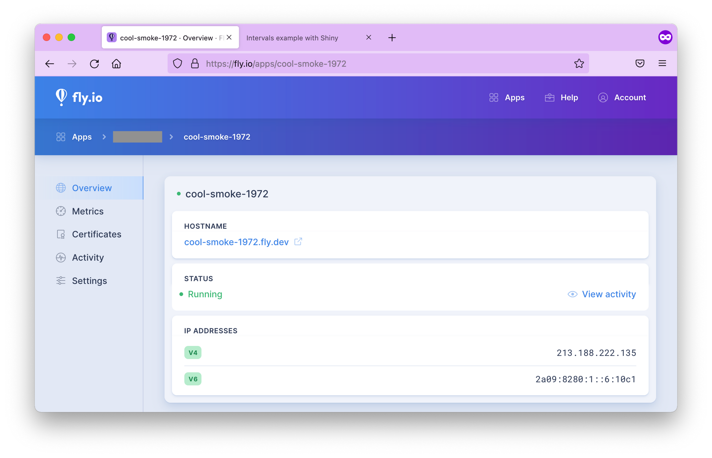
Task: Open the Firefox hamburger menu
Action: click(662, 63)
